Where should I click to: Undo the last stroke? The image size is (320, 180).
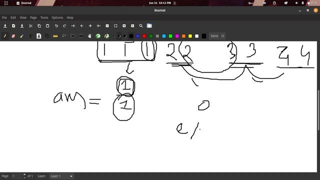point(56,26)
